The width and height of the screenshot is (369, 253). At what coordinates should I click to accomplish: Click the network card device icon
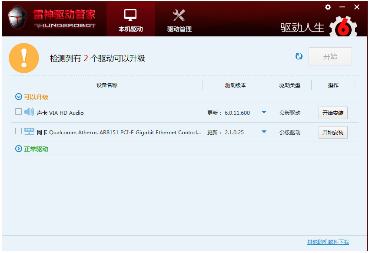pyautogui.click(x=29, y=132)
